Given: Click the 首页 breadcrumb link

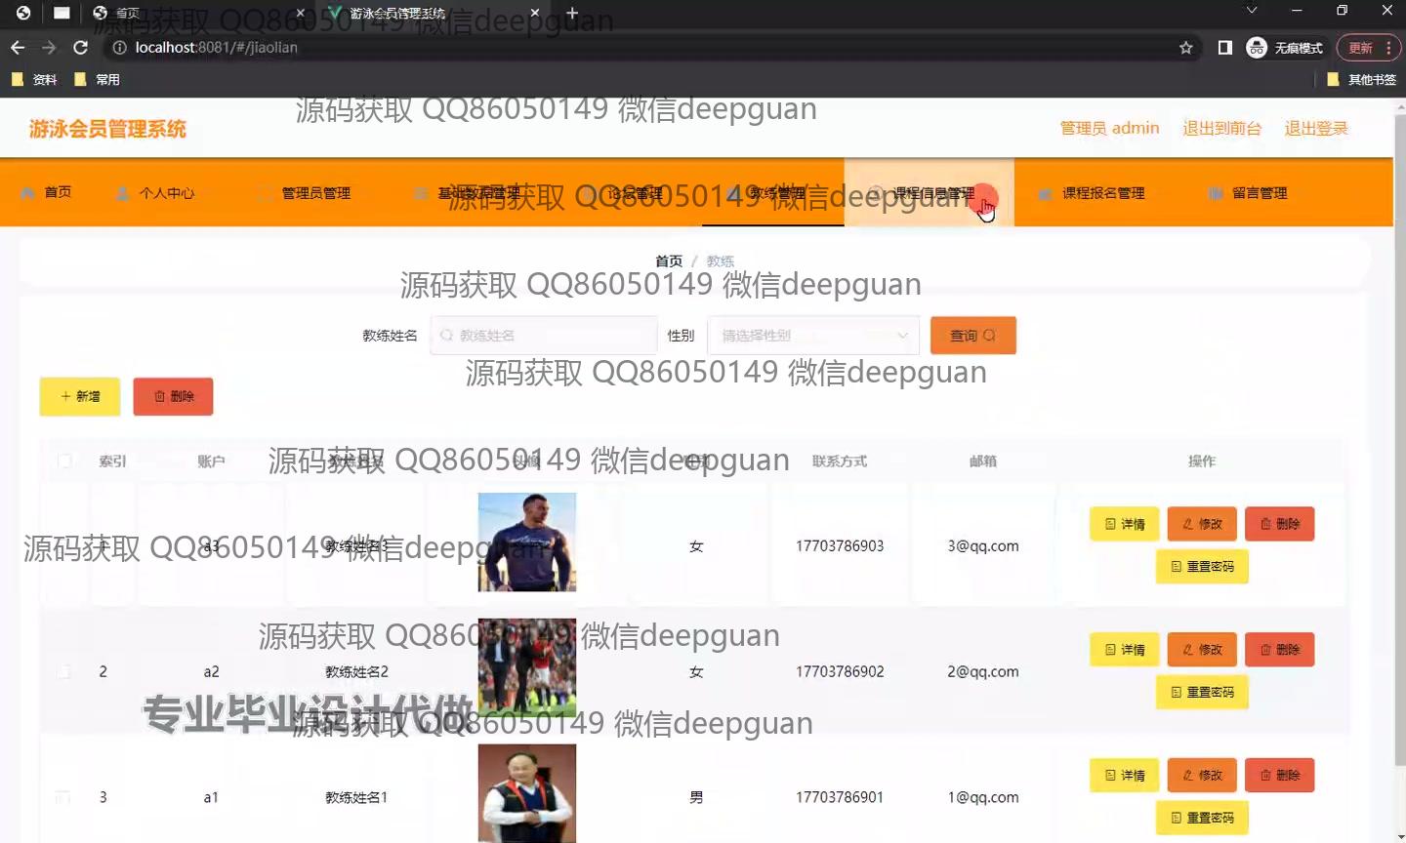Looking at the screenshot, I should click(669, 261).
